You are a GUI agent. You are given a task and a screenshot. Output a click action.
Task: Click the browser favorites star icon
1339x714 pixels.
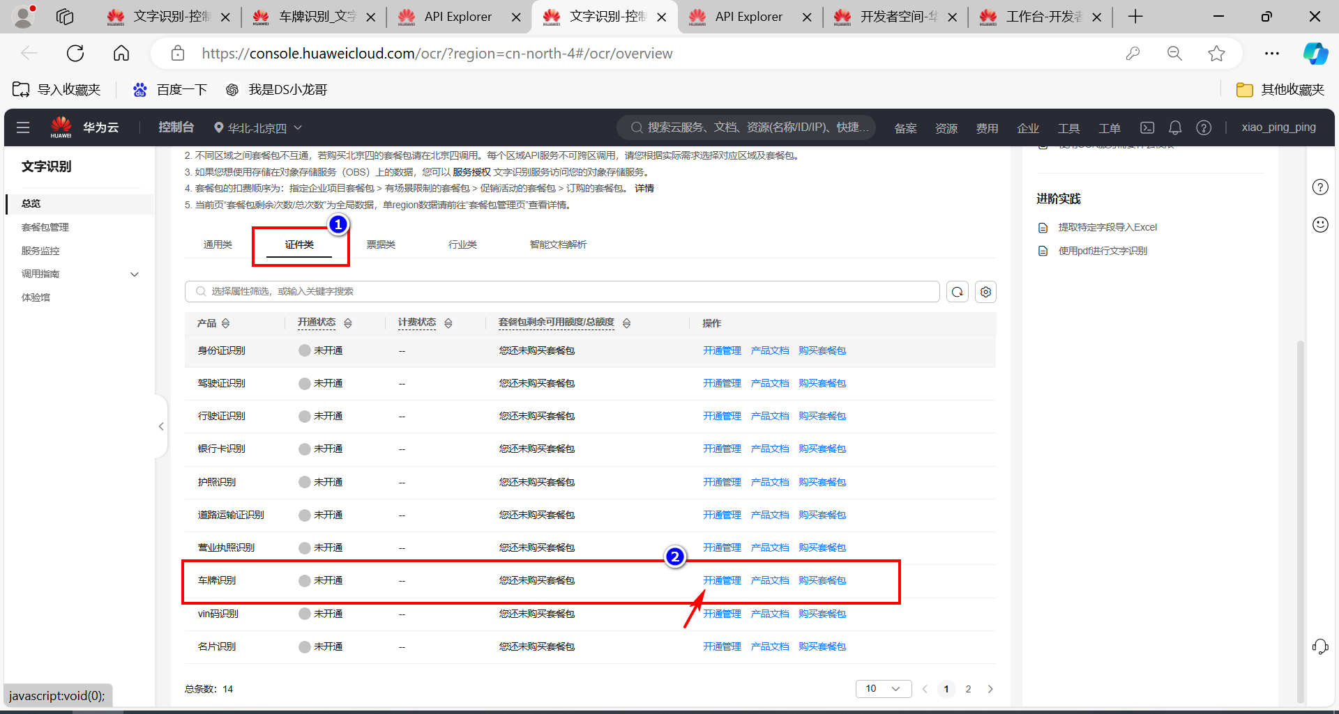(1216, 54)
